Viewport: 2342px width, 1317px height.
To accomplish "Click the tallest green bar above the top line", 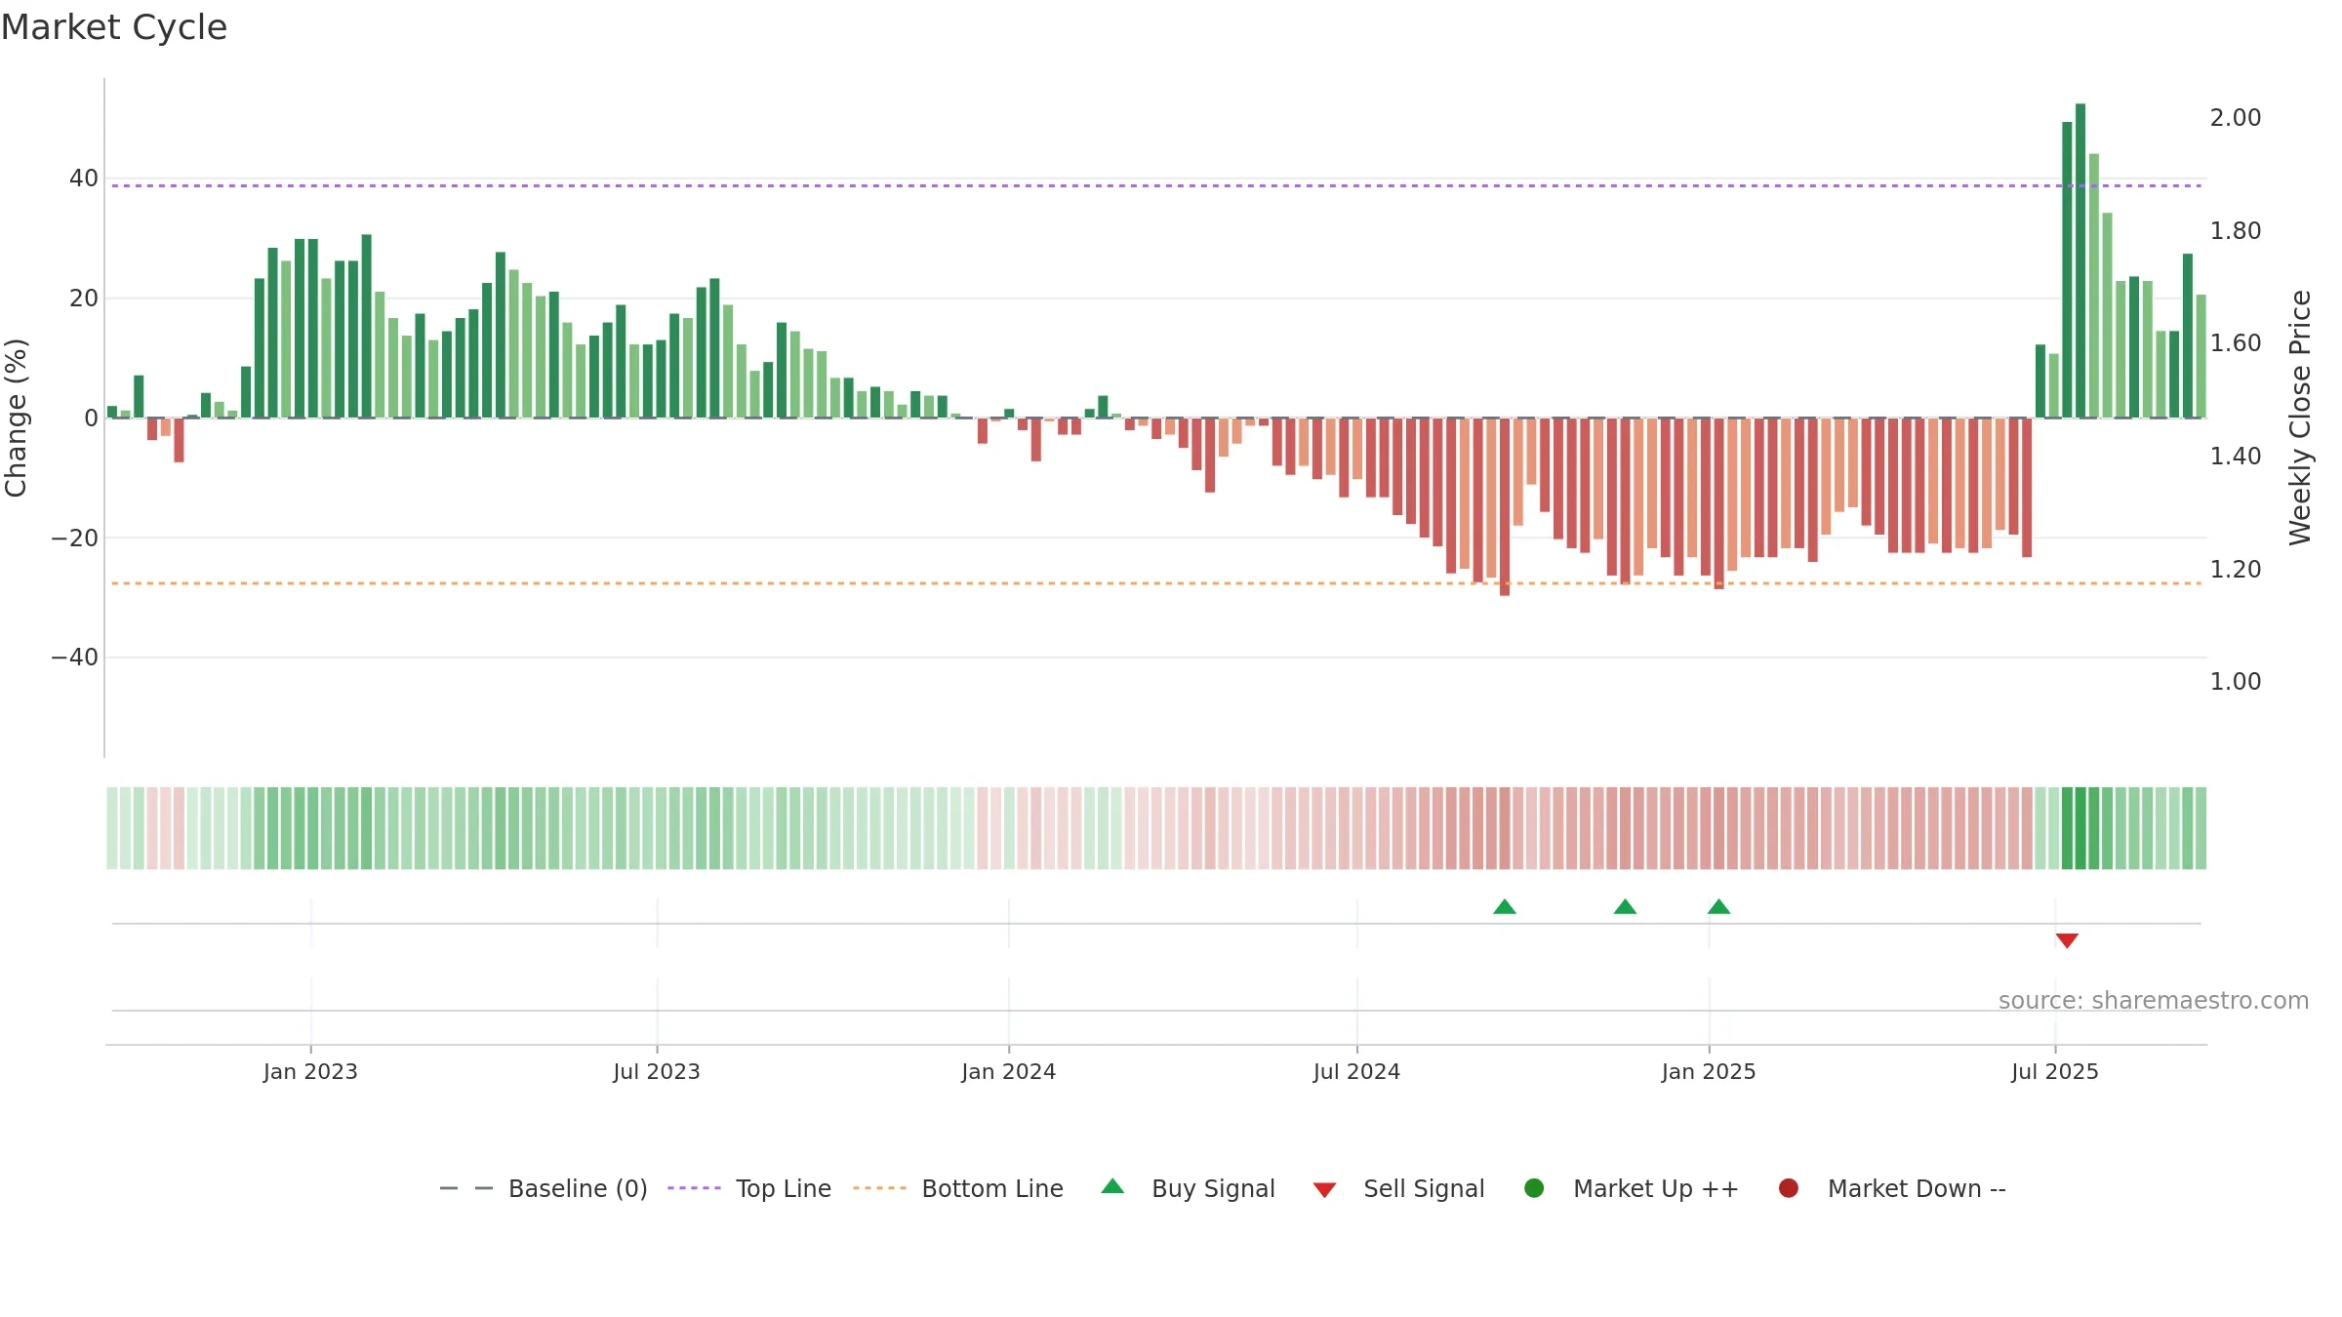I will [2080, 260].
